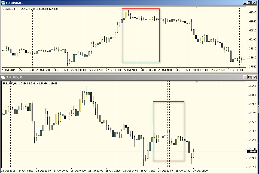
Task: Click the '24 Oct 12:00' time label
Action: (x=44, y=171)
